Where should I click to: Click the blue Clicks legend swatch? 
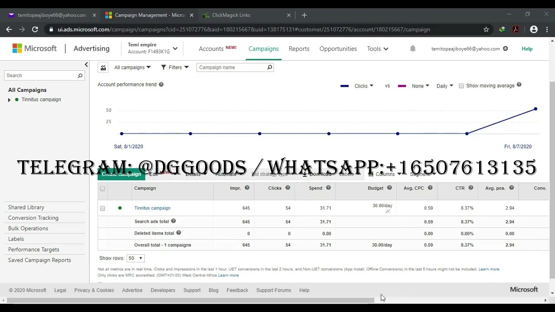[x=344, y=85]
